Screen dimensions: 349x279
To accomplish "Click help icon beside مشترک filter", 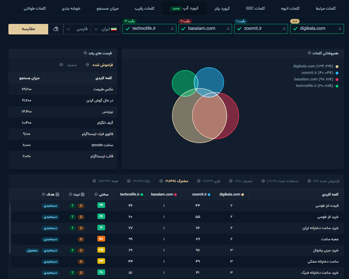I will [161, 181].
